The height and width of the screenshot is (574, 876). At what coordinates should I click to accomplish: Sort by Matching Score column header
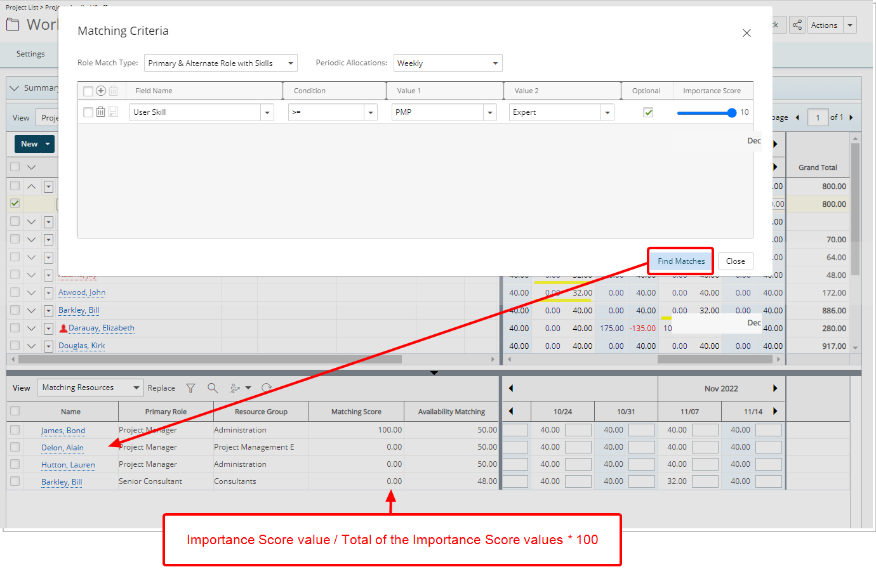click(x=356, y=412)
